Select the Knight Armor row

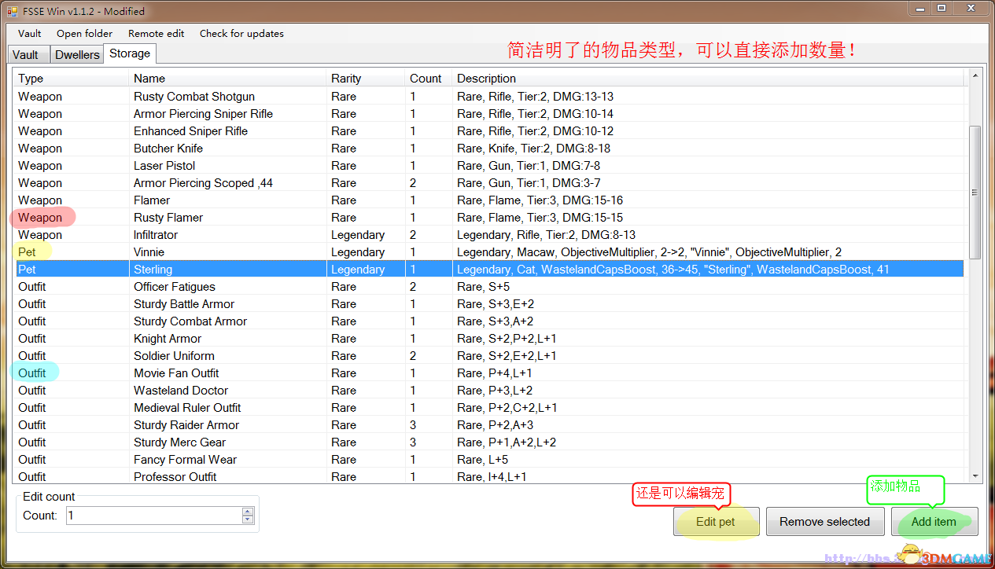click(x=488, y=339)
